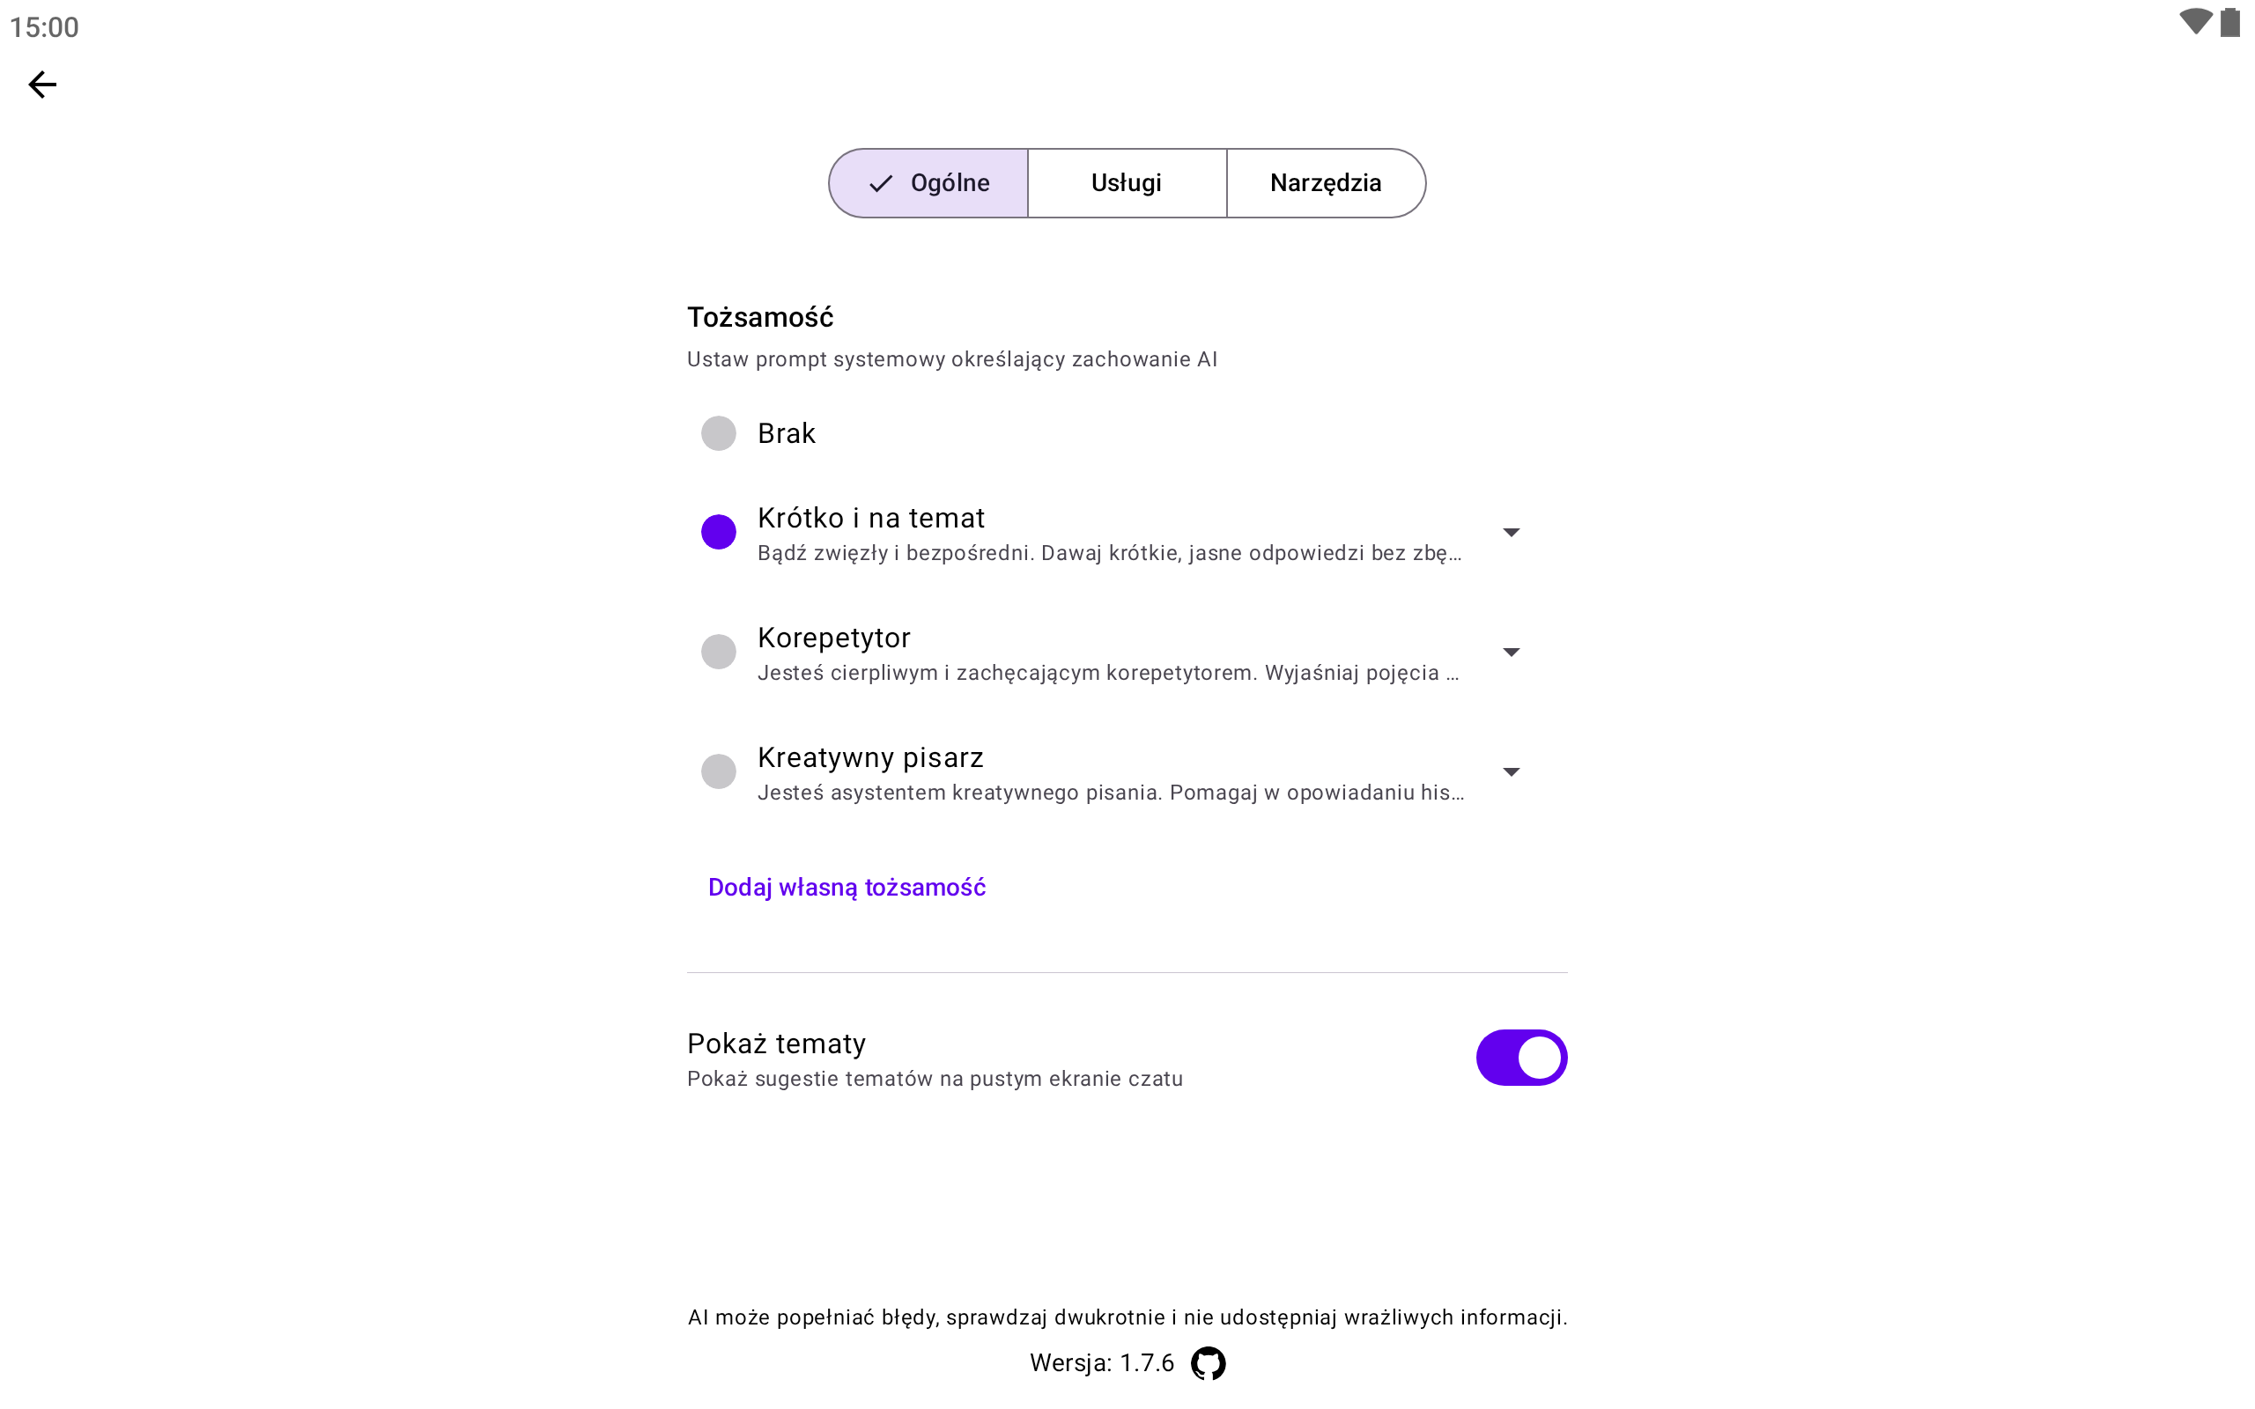Click the checkmark icon on Ogólne
The width and height of the screenshot is (2255, 1409).
880,183
